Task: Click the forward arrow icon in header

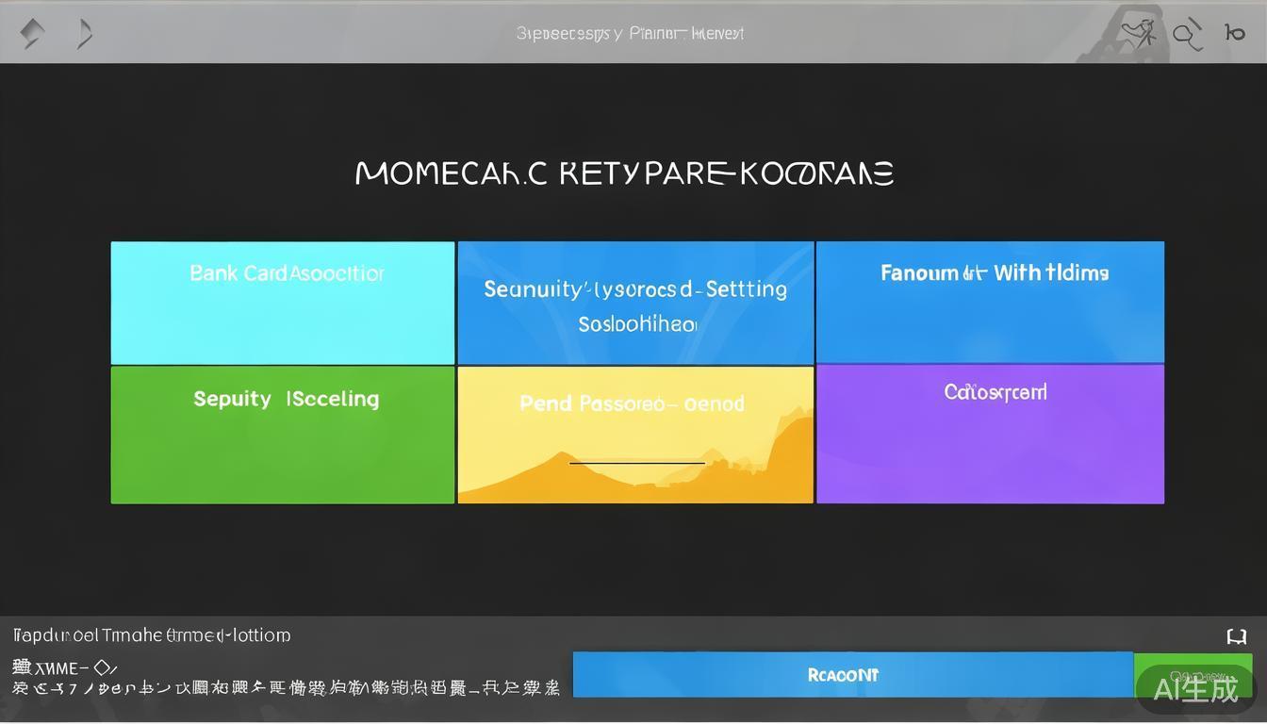Action: pyautogui.click(x=85, y=35)
